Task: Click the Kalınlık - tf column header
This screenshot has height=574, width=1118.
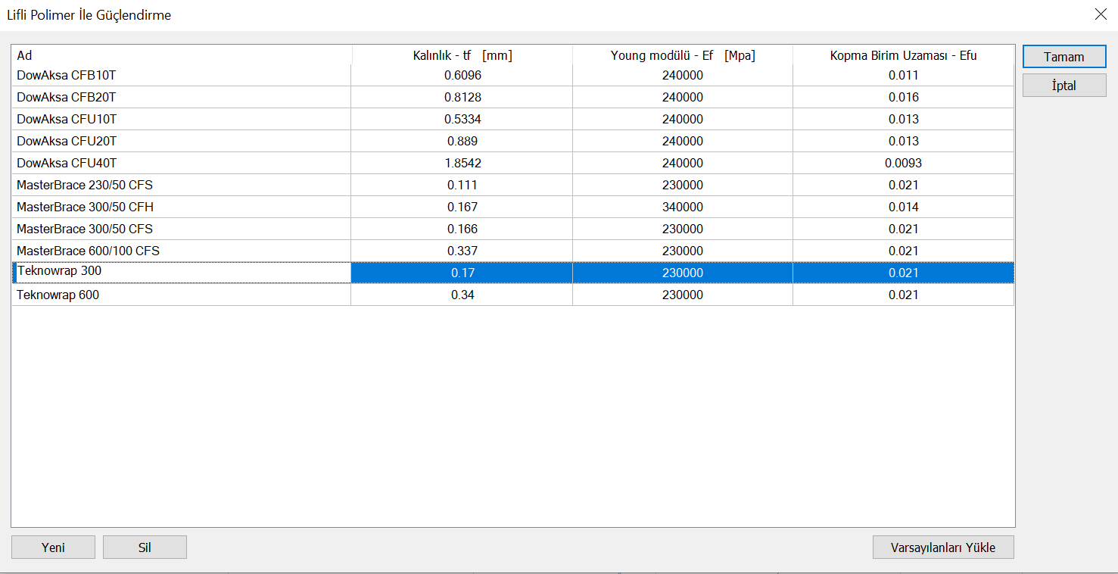Action: tap(462, 55)
